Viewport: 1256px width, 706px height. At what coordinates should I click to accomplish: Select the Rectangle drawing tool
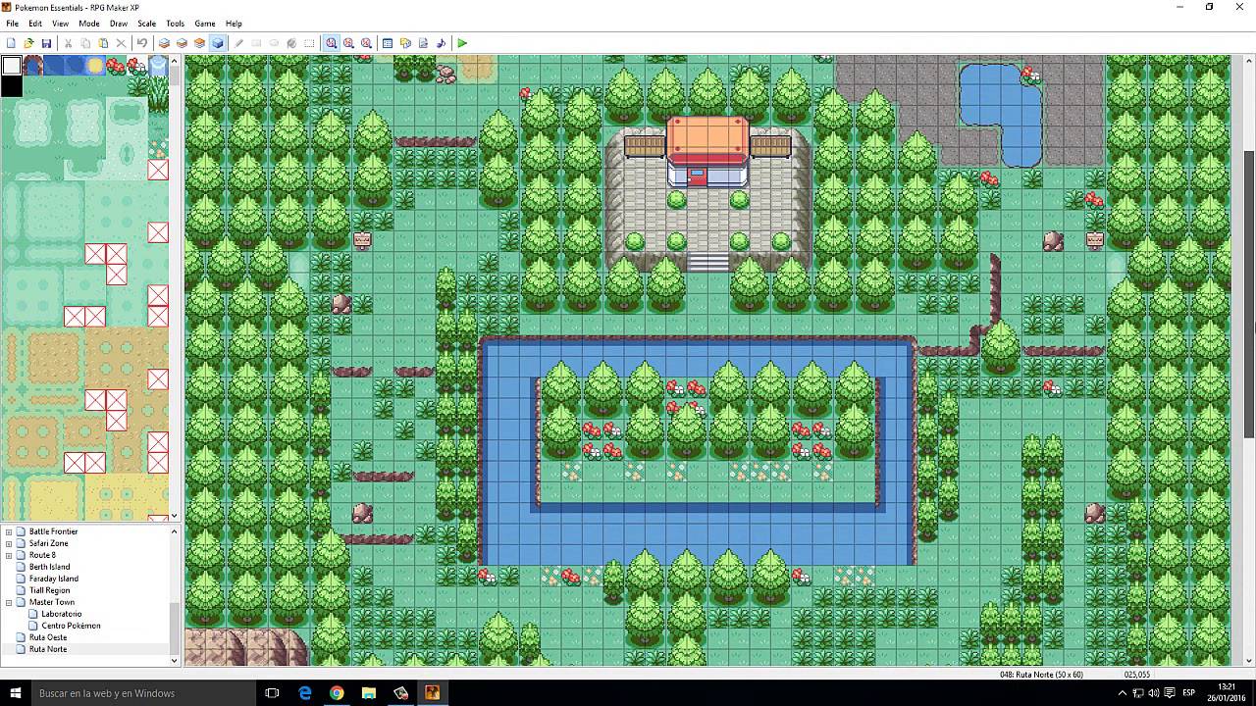point(256,43)
